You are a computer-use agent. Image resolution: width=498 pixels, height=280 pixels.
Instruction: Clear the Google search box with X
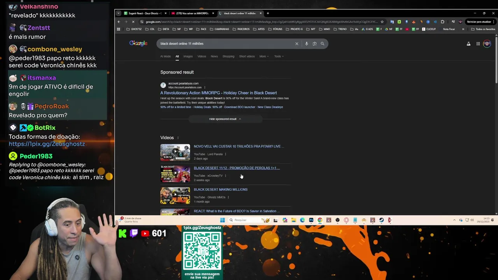296,44
